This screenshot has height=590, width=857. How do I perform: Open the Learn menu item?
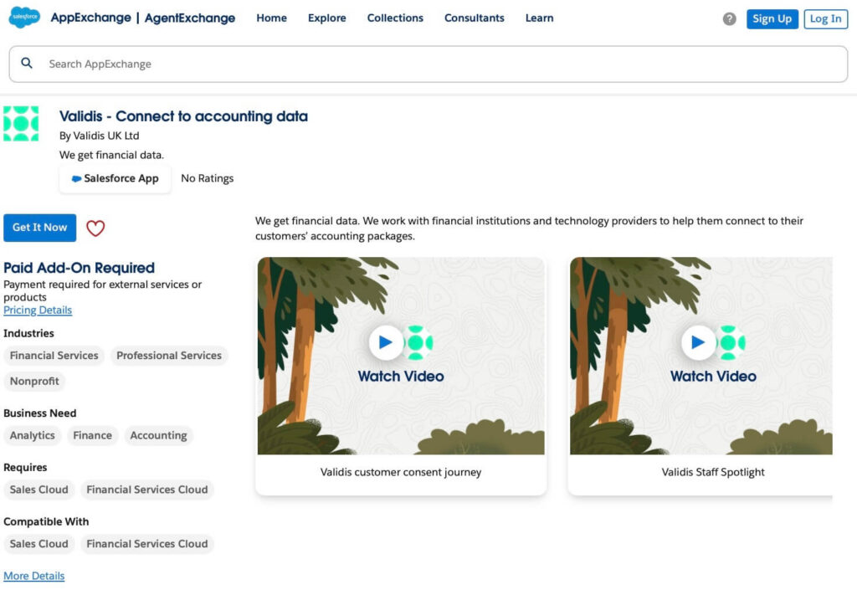[540, 18]
